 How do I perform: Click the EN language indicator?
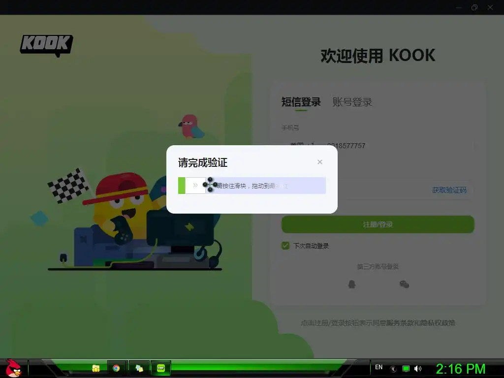click(x=379, y=367)
